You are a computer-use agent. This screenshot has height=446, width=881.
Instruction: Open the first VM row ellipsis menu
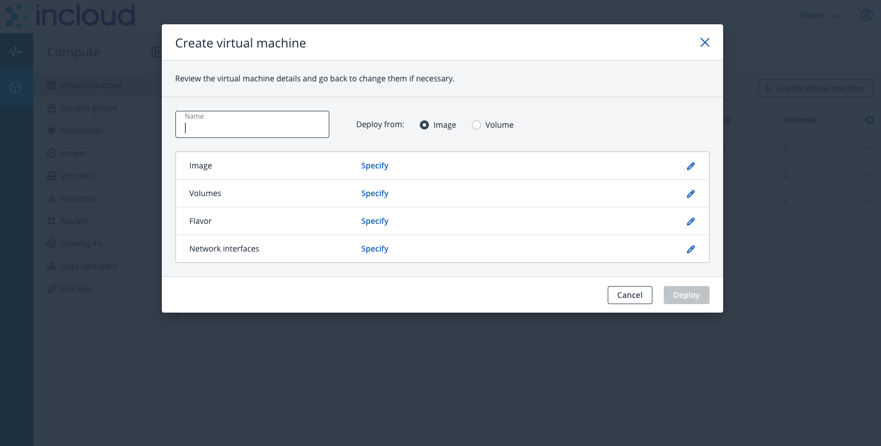869,148
